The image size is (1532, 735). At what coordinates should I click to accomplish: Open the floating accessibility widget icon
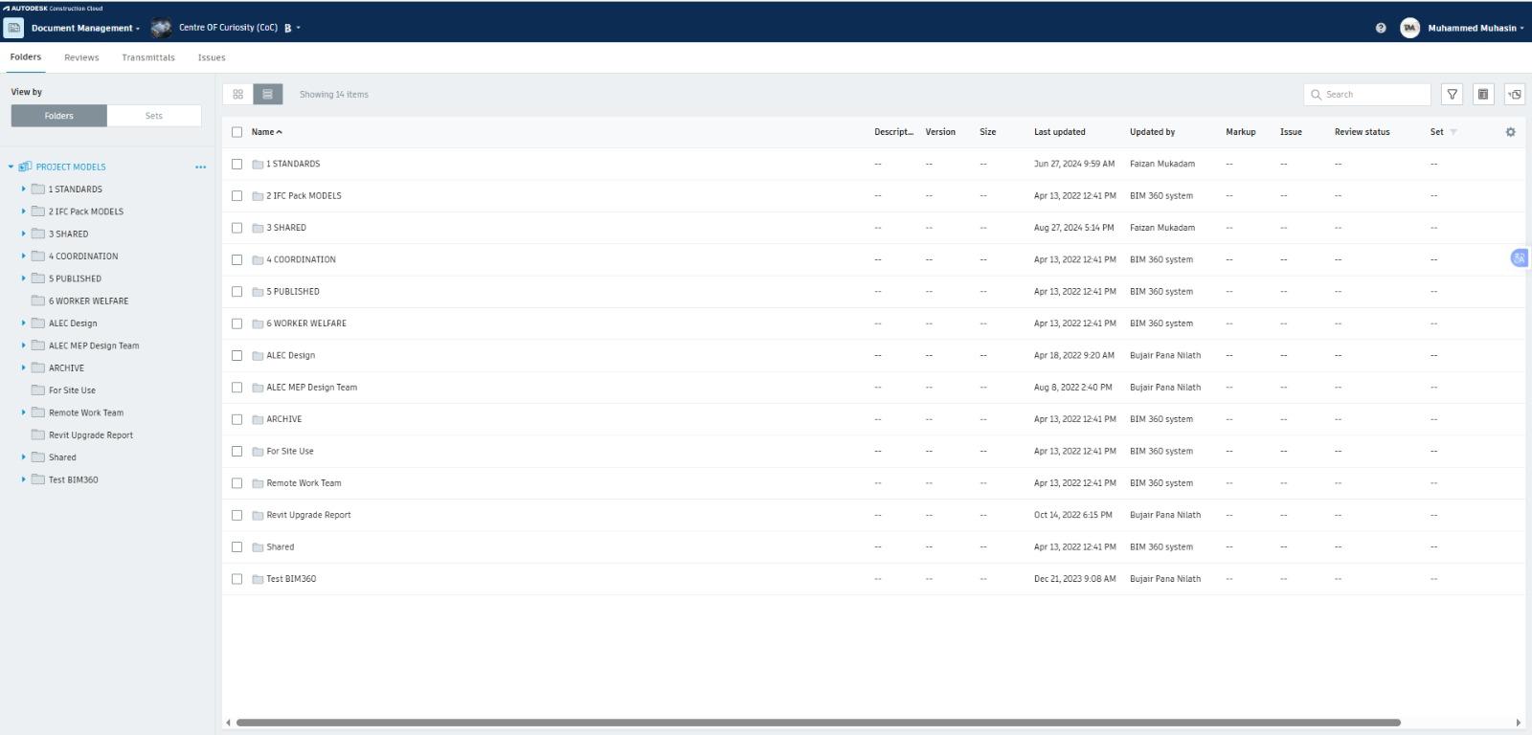point(1519,257)
